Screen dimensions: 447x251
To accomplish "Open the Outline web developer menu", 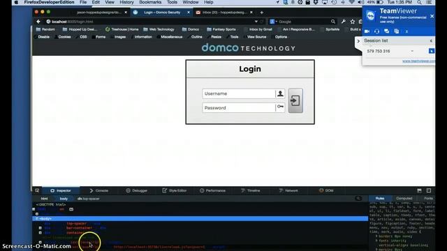I will [195, 37].
